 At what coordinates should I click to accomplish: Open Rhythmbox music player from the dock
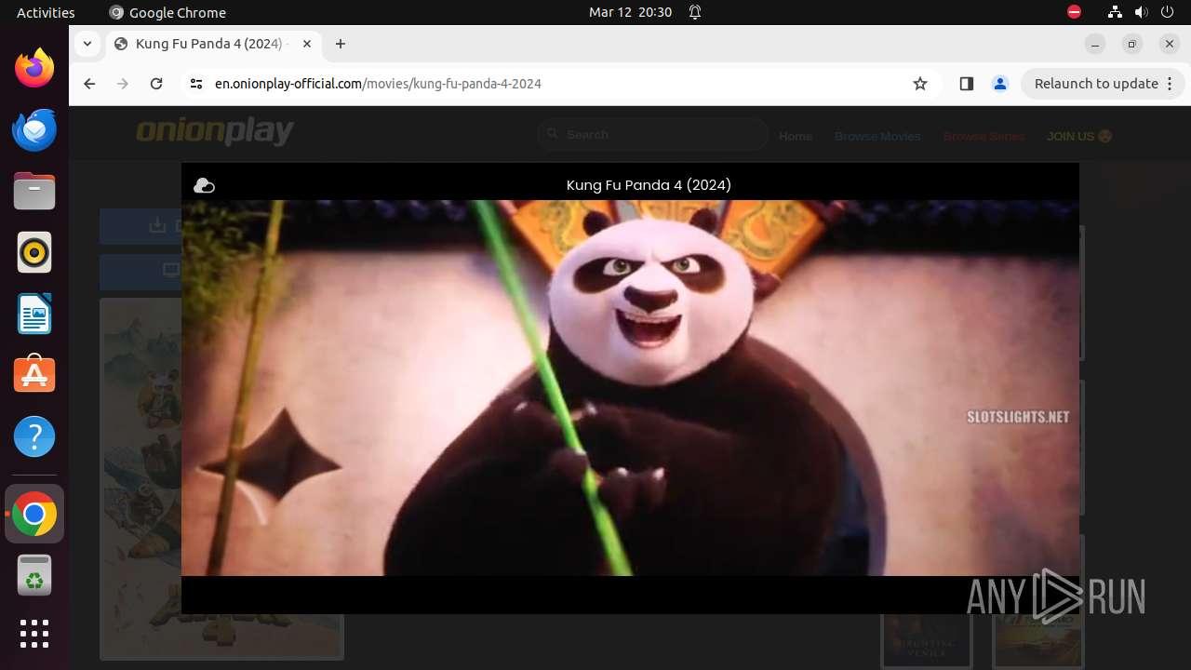(x=34, y=252)
